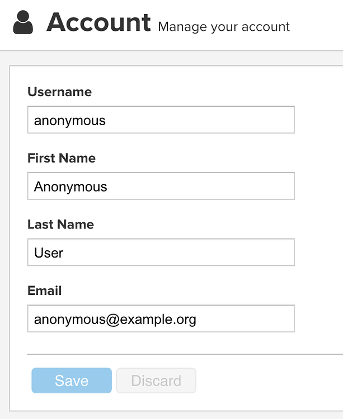
Task: Click the 'User' text in Last Name box
Action: (49, 253)
